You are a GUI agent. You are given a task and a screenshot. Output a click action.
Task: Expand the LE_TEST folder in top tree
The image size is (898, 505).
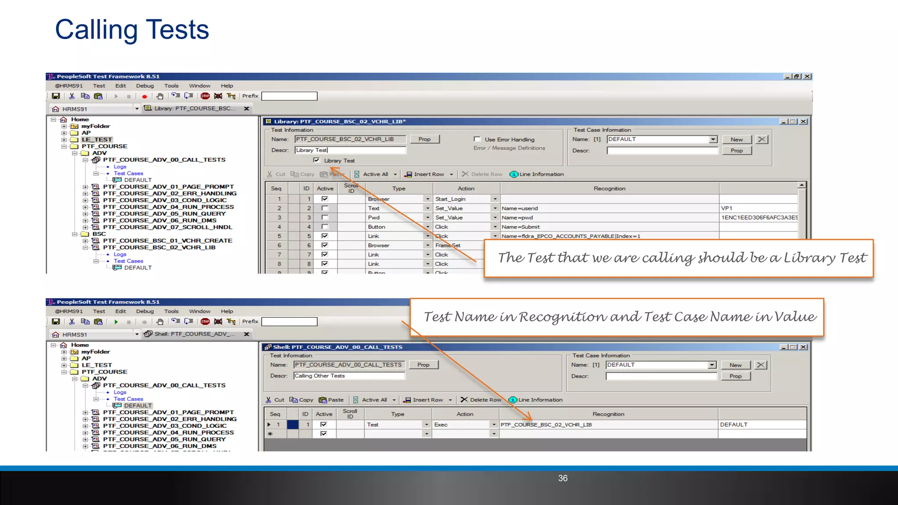pyautogui.click(x=64, y=140)
